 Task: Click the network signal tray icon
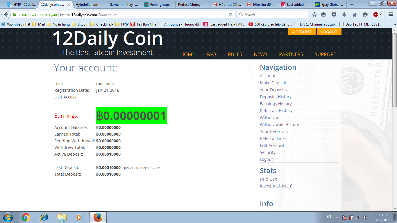[x=358, y=217]
